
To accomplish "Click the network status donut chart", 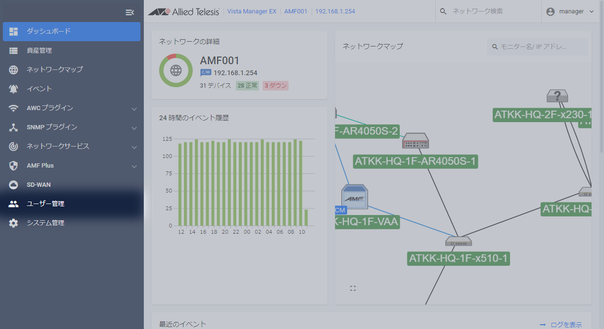I will tap(176, 70).
